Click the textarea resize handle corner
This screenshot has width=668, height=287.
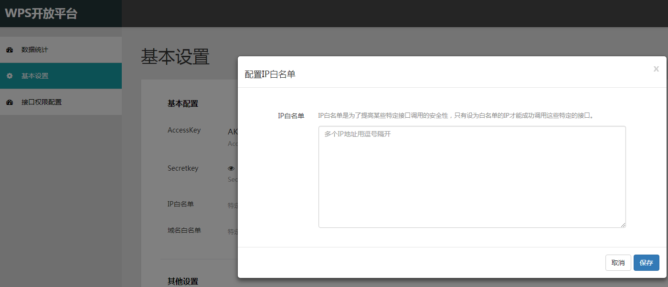click(x=624, y=225)
